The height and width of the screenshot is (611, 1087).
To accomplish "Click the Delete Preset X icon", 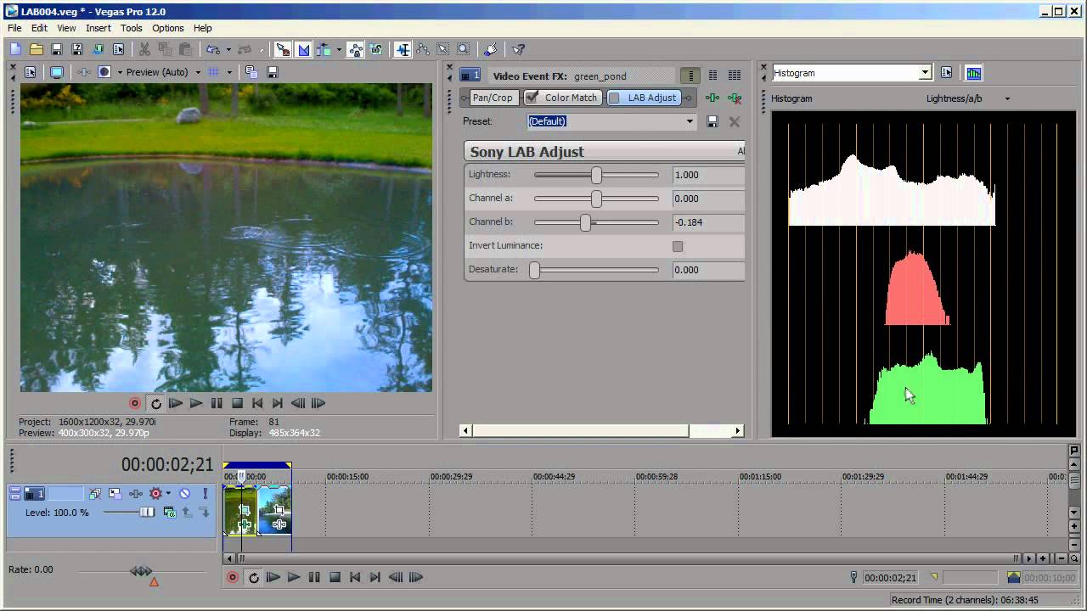I will [x=735, y=121].
